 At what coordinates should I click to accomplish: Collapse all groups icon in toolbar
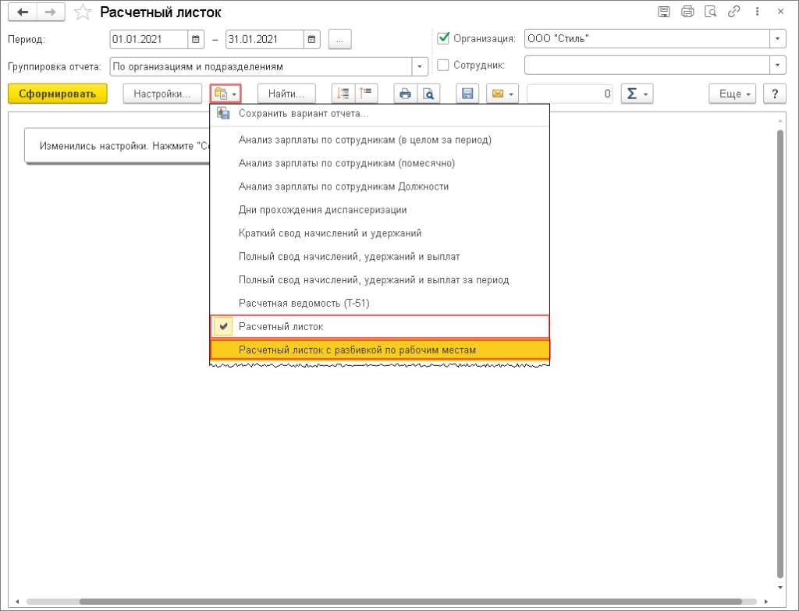(x=366, y=94)
